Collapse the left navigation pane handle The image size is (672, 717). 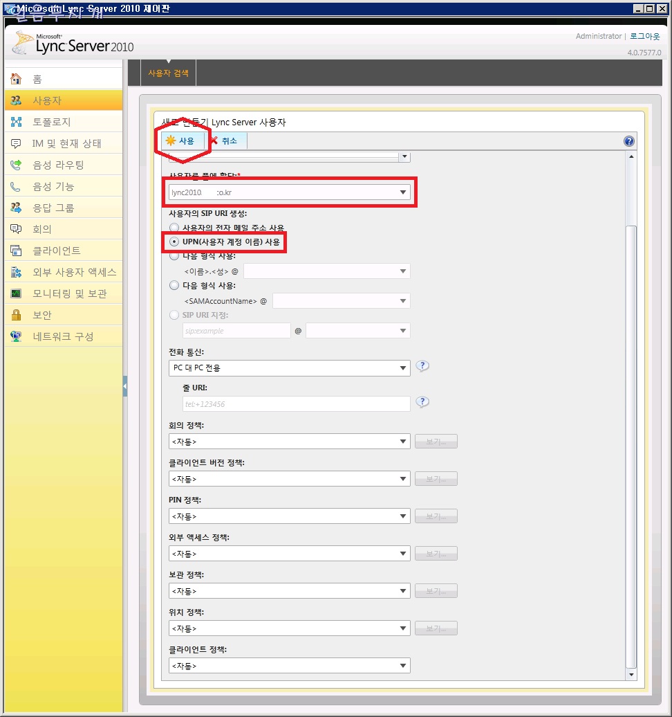pos(124,386)
